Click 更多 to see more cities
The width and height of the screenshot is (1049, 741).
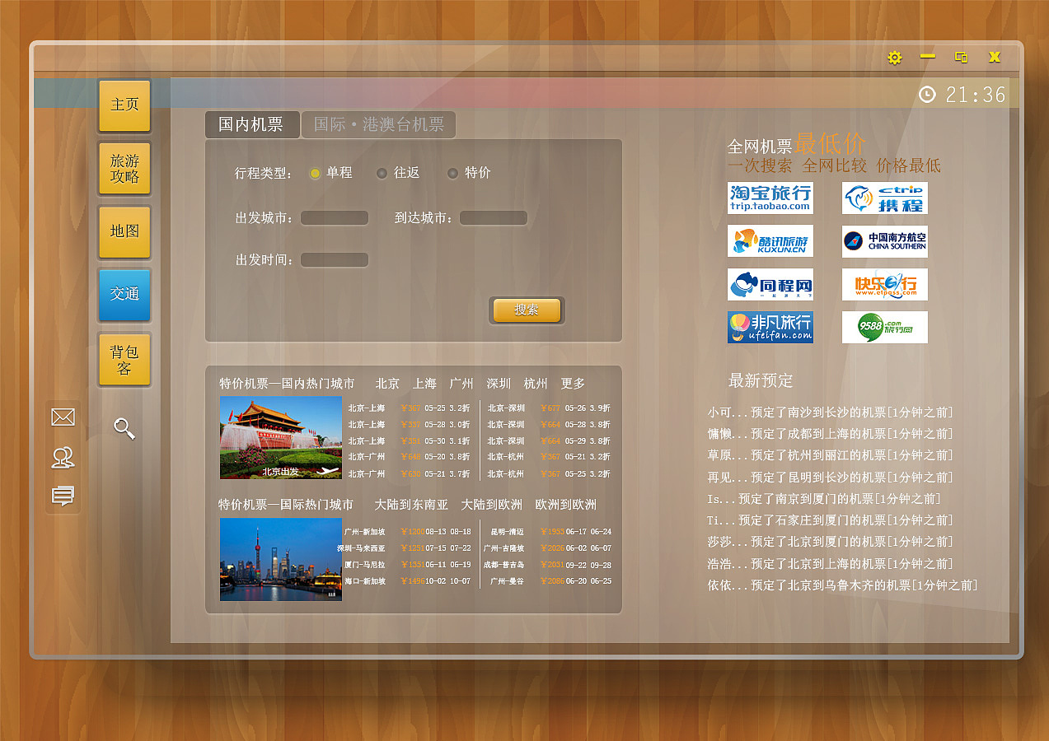(x=573, y=384)
